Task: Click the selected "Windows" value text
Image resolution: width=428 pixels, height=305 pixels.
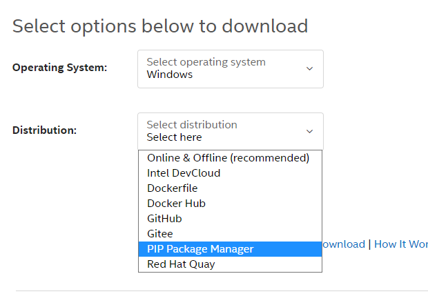Action: (170, 75)
